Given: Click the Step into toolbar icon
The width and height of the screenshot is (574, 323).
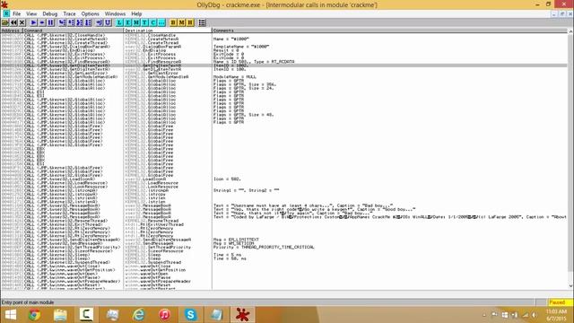Looking at the screenshot, I should coord(62,22).
